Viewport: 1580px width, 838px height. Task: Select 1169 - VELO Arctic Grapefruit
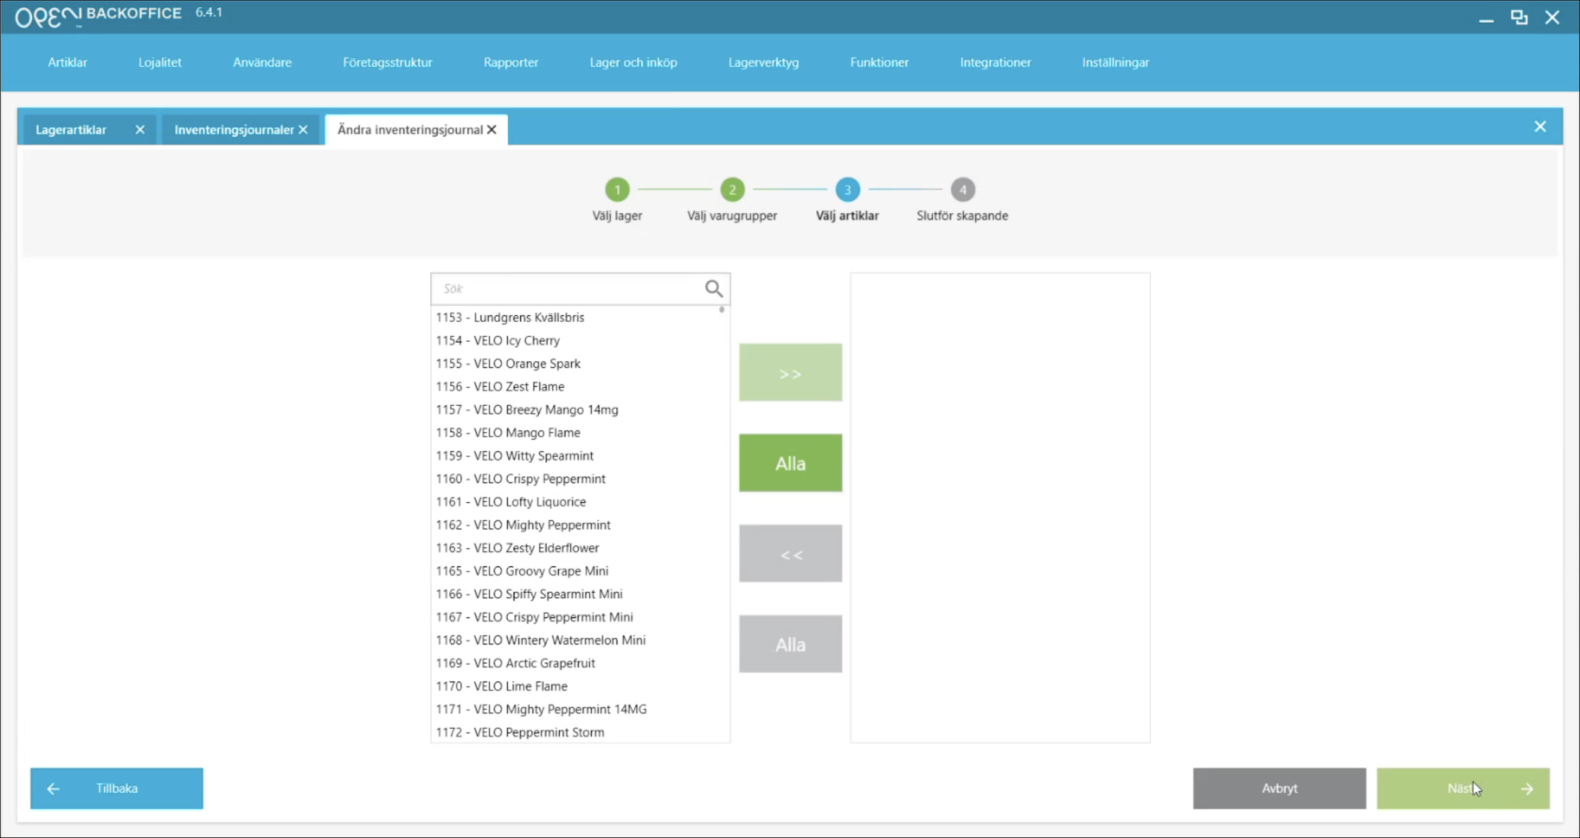point(580,663)
